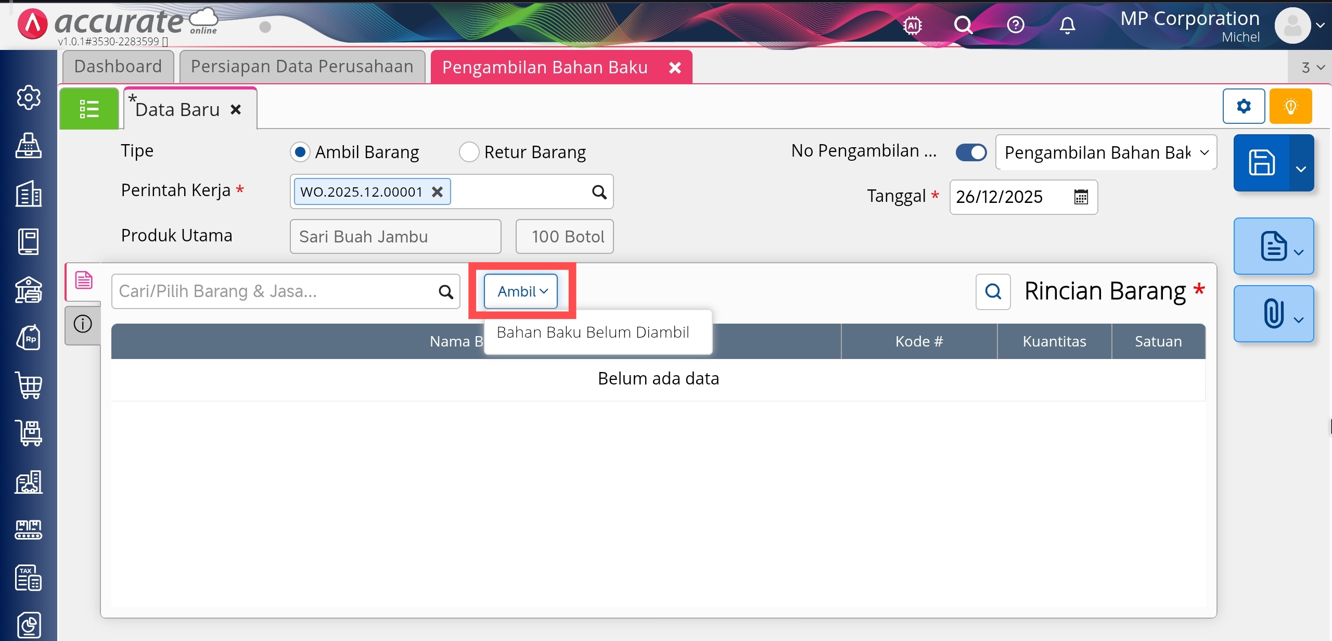
Task: Open the notifications bell
Action: [x=1067, y=25]
